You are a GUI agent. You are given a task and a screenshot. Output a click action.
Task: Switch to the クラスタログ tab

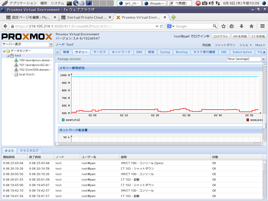pyautogui.click(x=29, y=150)
